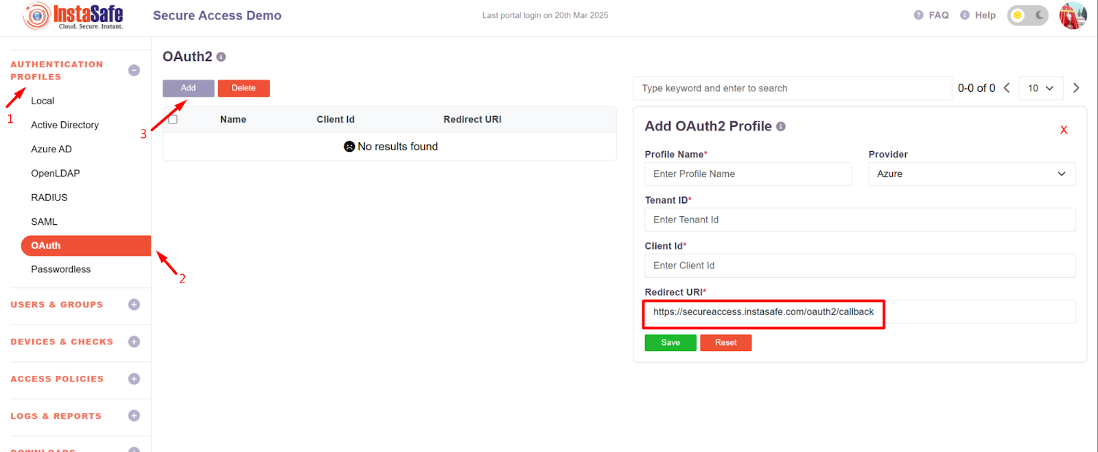Open Active Directory profiles
This screenshot has width=1098, height=452.
pos(65,125)
